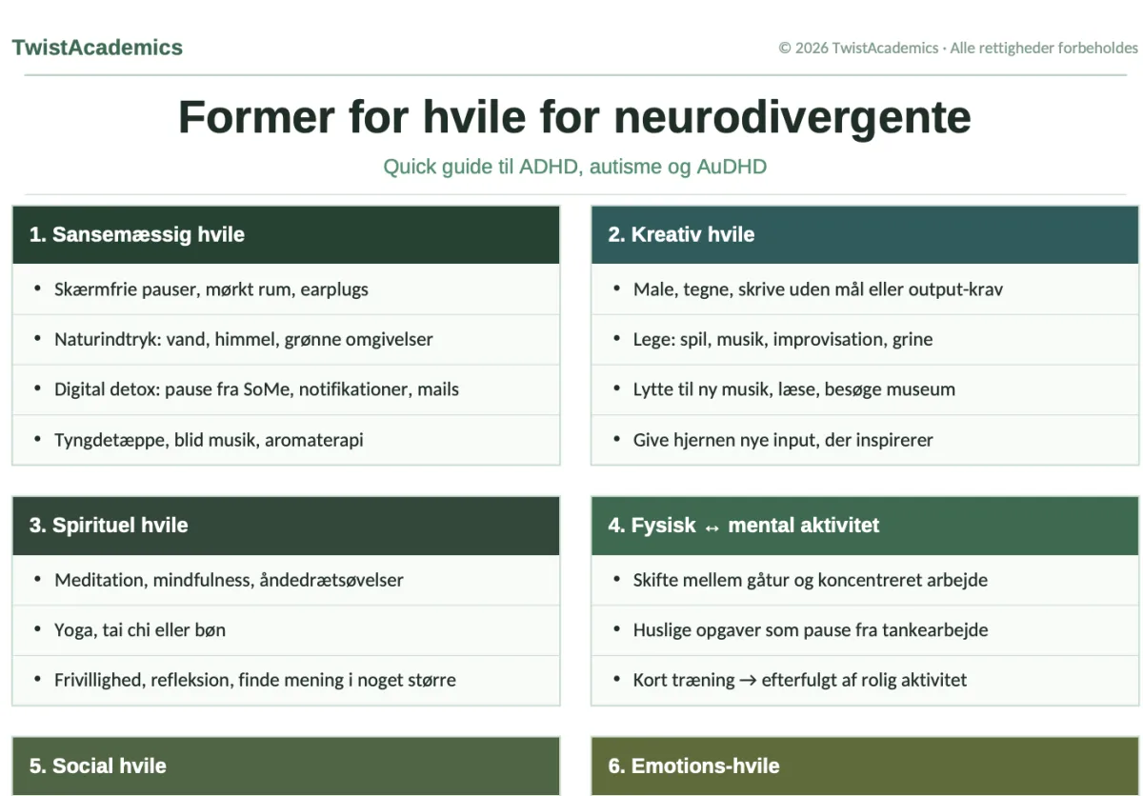Image resolution: width=1143 pixels, height=796 pixels.
Task: Click the Lytte til ny musik item
Action: pyautogui.click(x=865, y=389)
